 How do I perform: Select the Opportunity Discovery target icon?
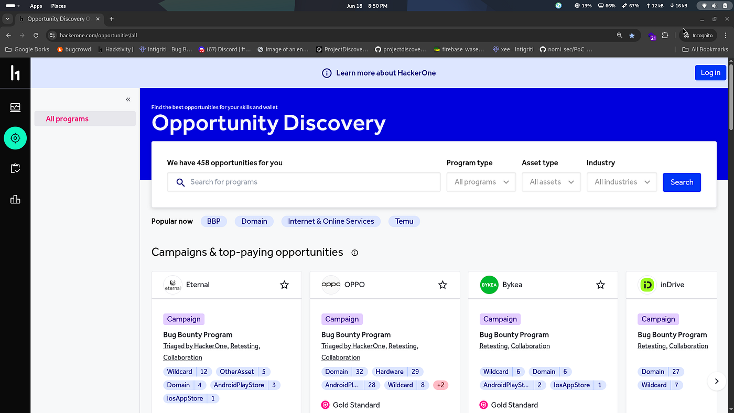pyautogui.click(x=15, y=138)
